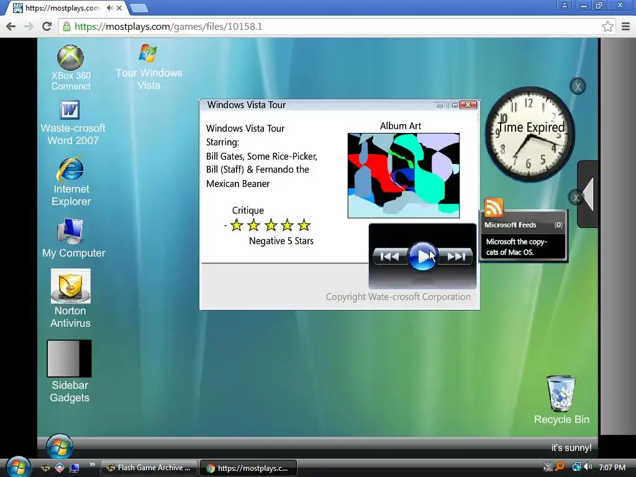Image resolution: width=636 pixels, height=477 pixels.
Task: Close the clock gadget with its X
Action: 578,86
